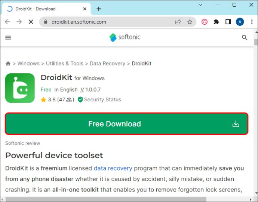Viewport: 258px width, 202px height.
Task: Stop loading the page
Action: 31,22
